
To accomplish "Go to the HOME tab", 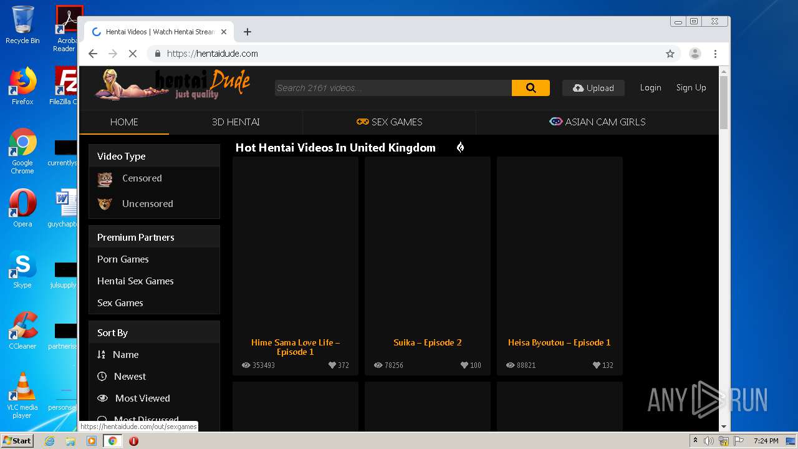I will point(124,122).
